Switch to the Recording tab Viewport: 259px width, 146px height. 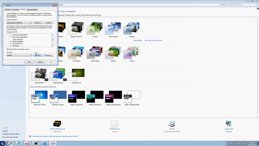coord(15,10)
